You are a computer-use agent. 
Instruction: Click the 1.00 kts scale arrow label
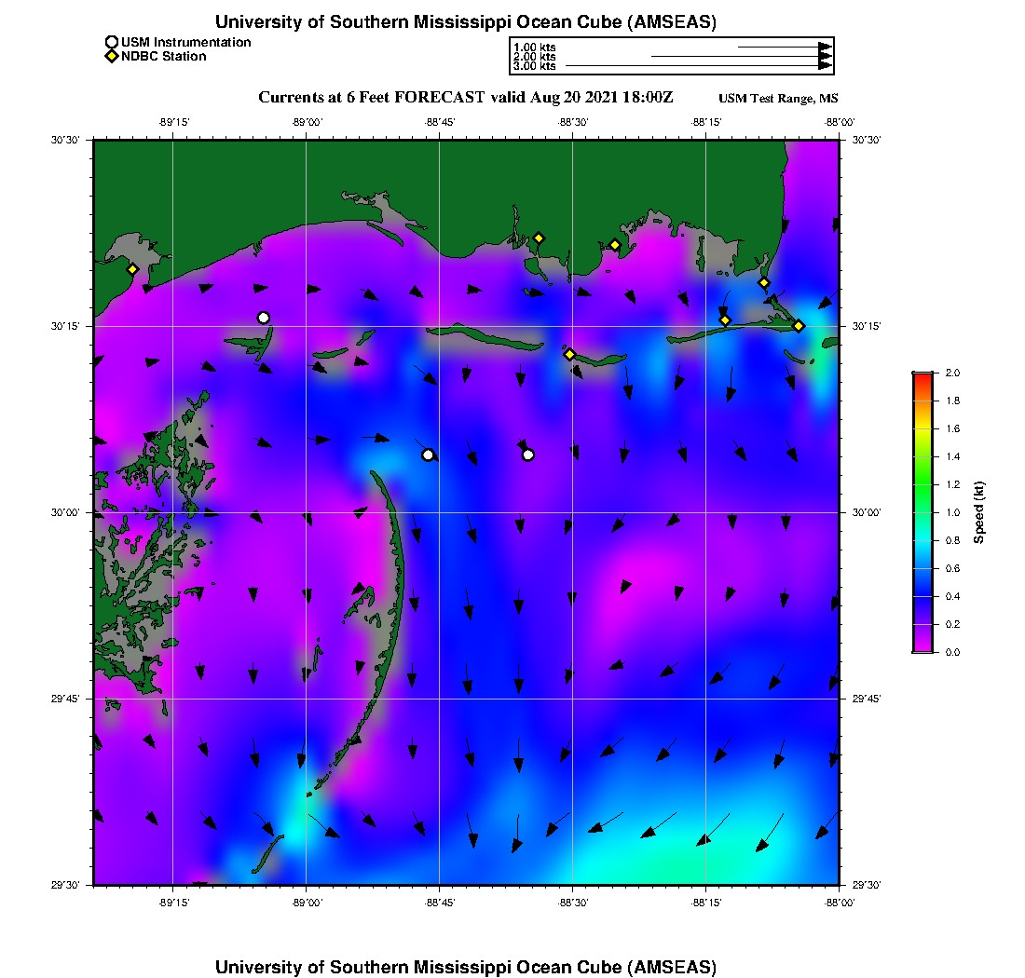click(x=534, y=47)
